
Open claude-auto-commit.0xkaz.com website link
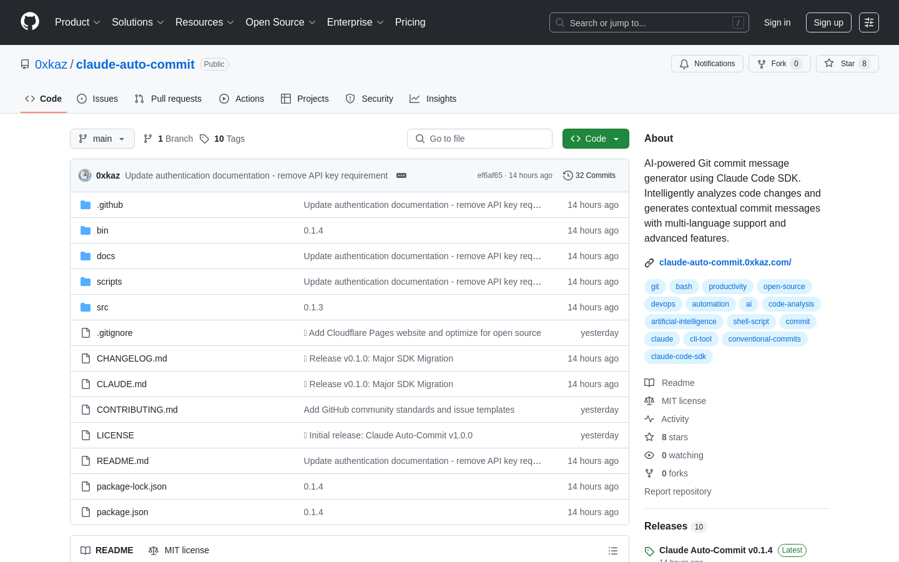(x=725, y=262)
